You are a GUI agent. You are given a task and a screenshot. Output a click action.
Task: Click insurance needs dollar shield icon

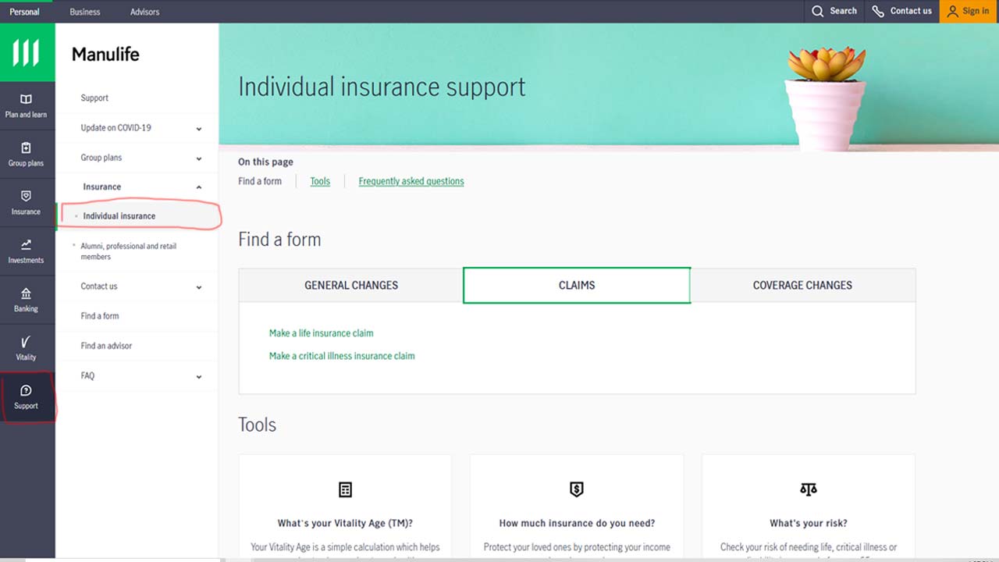[x=577, y=489]
